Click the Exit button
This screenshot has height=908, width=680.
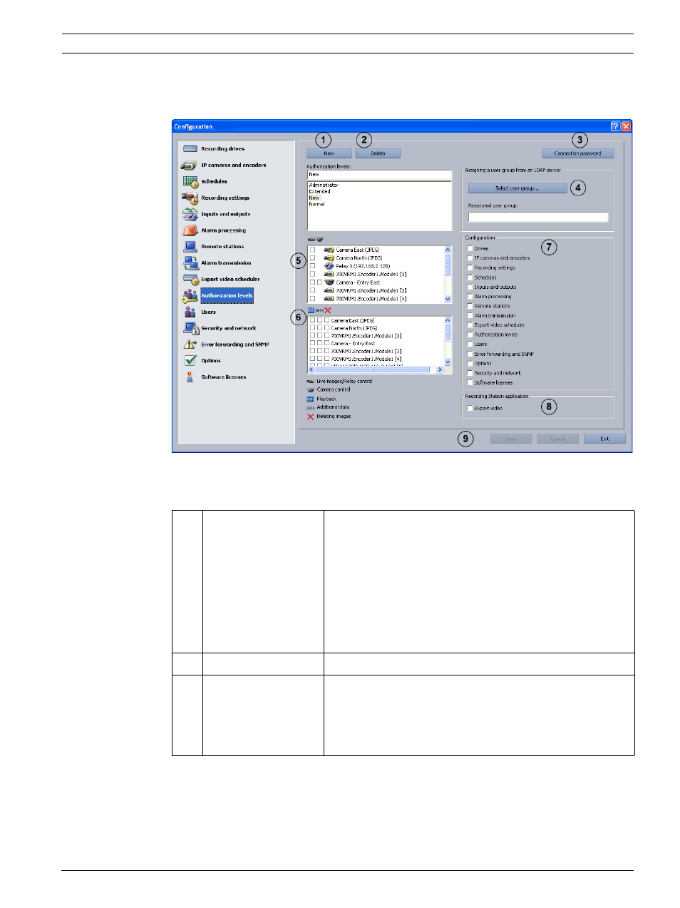pos(604,439)
